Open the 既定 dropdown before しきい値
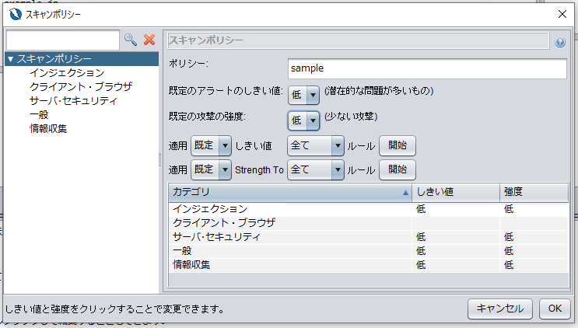 coord(211,146)
